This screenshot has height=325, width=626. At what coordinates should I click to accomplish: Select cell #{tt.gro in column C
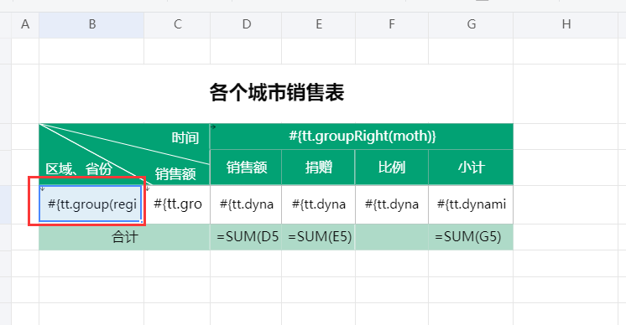pyautogui.click(x=177, y=204)
